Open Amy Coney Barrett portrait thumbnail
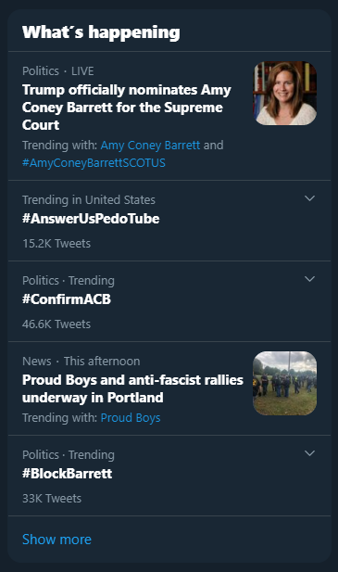The width and height of the screenshot is (338, 572). tap(285, 94)
